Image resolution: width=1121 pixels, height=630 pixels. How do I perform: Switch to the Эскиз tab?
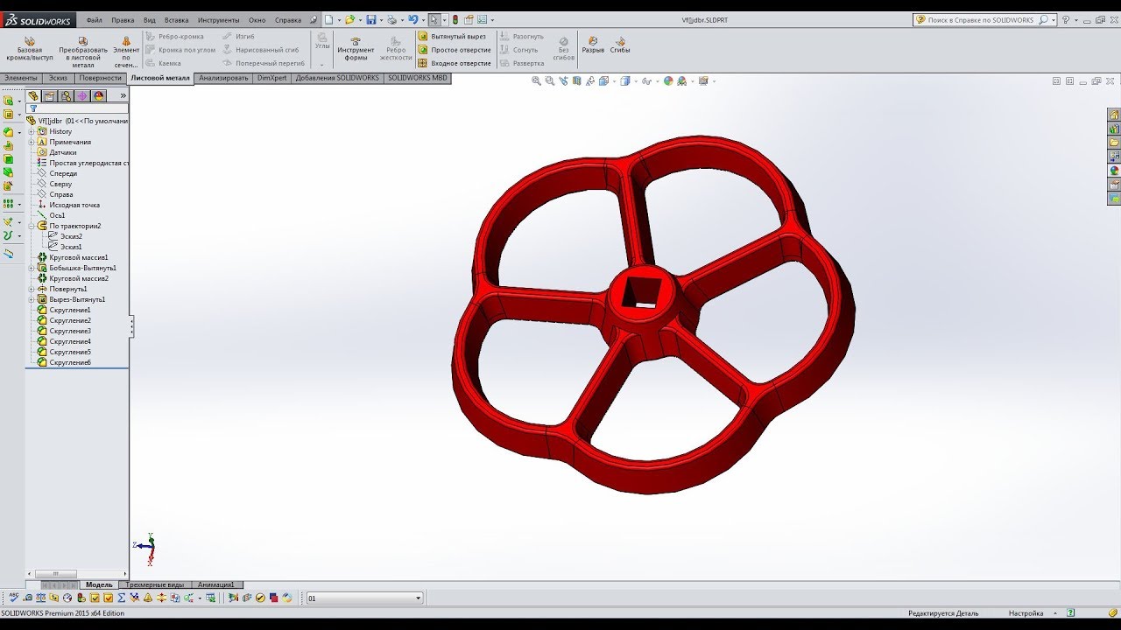(58, 78)
